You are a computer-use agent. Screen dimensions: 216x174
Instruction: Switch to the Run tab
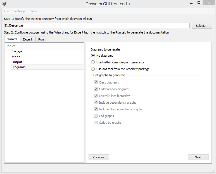41,39
